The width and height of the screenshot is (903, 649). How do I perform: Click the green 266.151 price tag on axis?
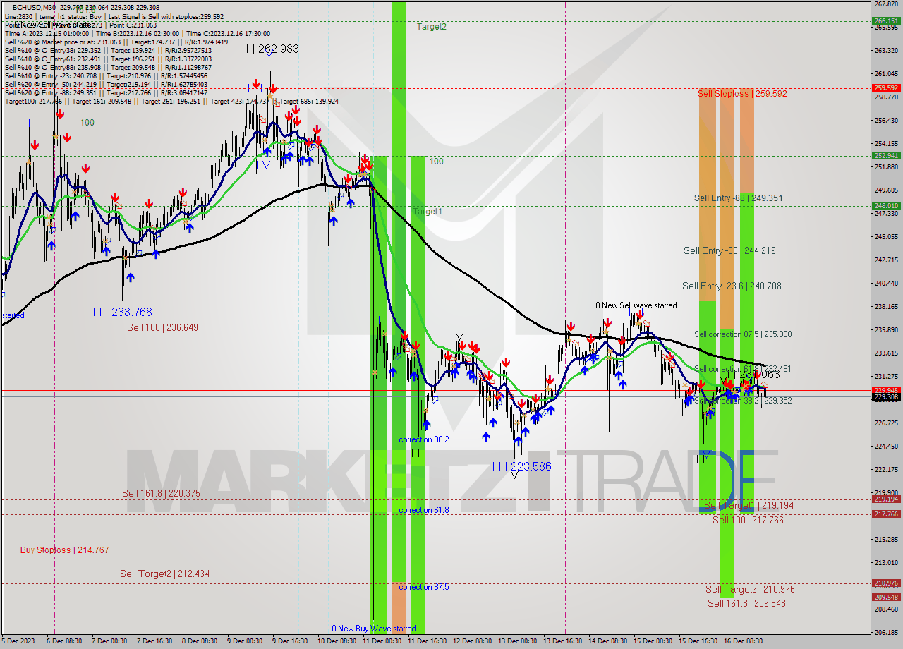point(886,21)
